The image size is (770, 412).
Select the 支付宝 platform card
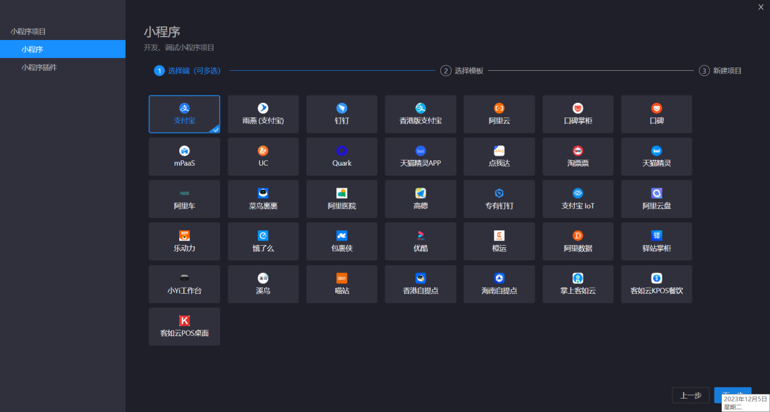(184, 114)
